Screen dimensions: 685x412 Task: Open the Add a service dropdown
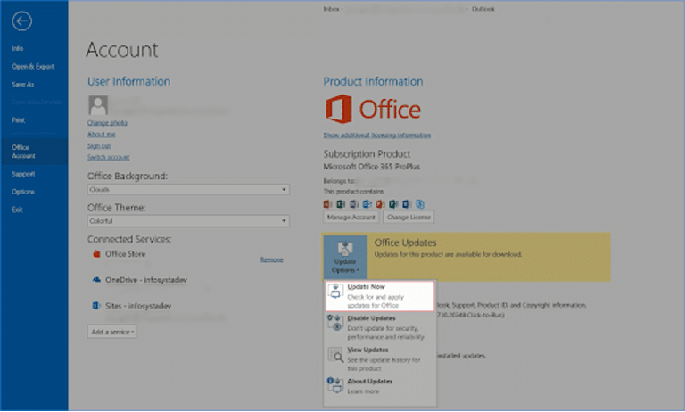pyautogui.click(x=111, y=332)
